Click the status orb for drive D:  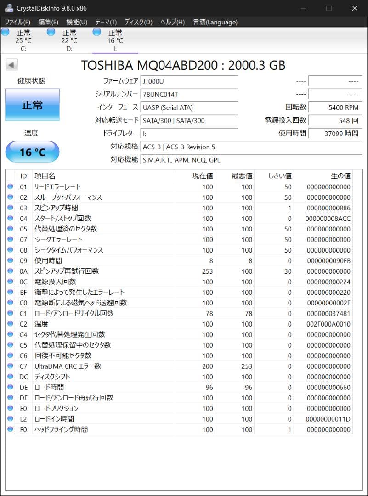pos(51,32)
